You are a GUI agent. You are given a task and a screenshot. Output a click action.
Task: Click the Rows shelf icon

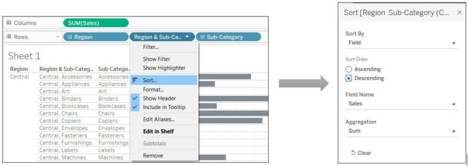click(x=9, y=36)
